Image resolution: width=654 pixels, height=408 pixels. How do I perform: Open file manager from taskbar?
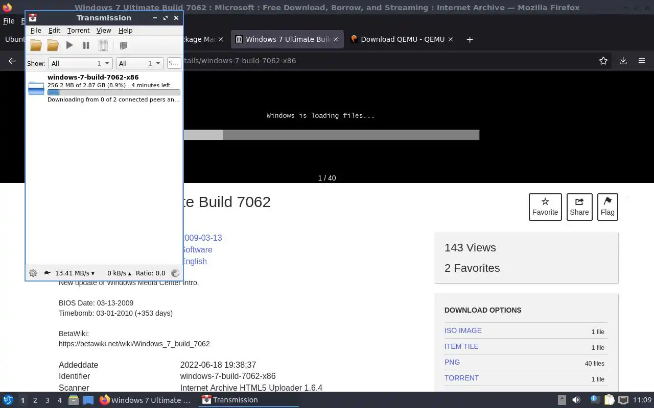click(73, 400)
